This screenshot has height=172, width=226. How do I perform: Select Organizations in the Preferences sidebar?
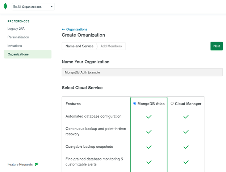pos(18,54)
